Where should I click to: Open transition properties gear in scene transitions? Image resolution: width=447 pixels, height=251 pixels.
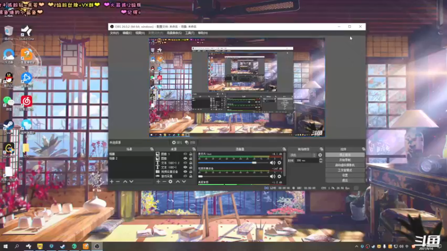tap(320, 155)
